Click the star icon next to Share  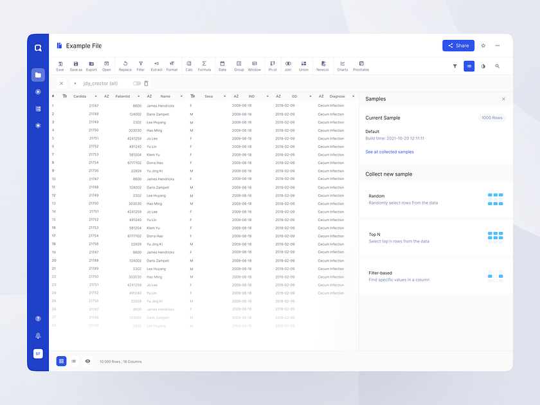(x=483, y=45)
